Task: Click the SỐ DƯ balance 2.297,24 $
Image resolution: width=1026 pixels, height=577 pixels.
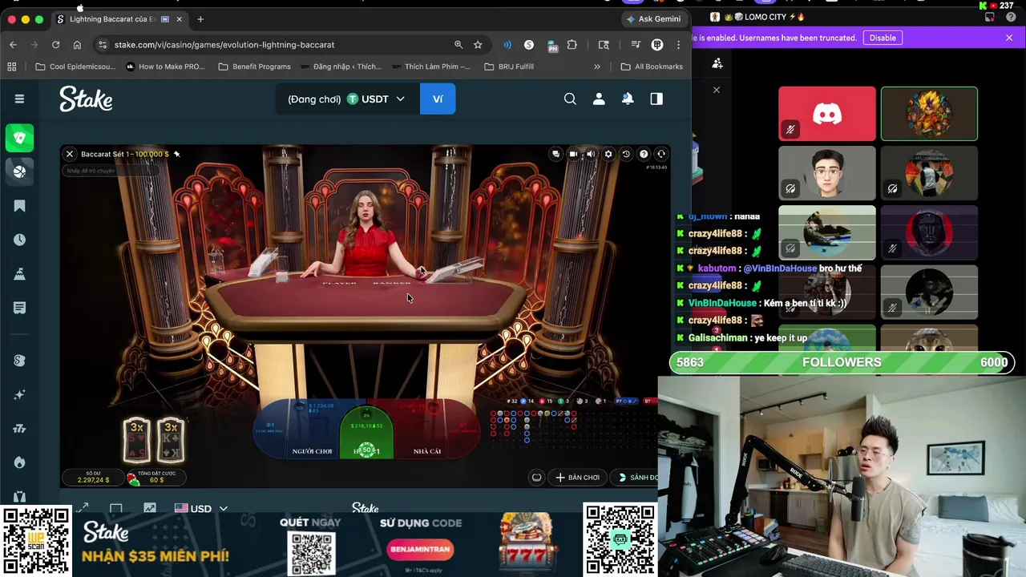Action: [93, 477]
